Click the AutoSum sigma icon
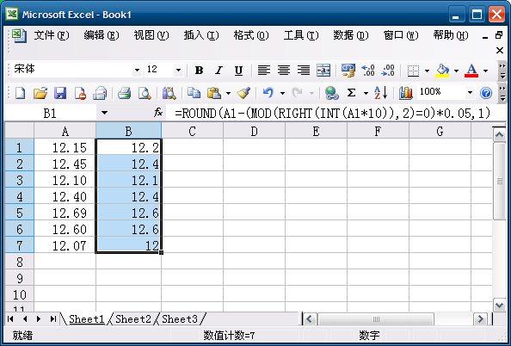The height and width of the screenshot is (346, 511). point(351,93)
